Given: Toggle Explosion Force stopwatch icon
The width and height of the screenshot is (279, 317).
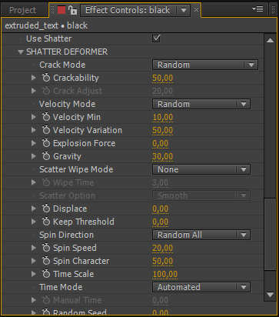Looking at the screenshot, I should click(x=46, y=143).
